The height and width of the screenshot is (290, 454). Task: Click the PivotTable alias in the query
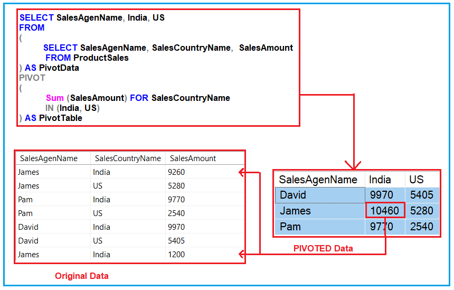(61, 118)
